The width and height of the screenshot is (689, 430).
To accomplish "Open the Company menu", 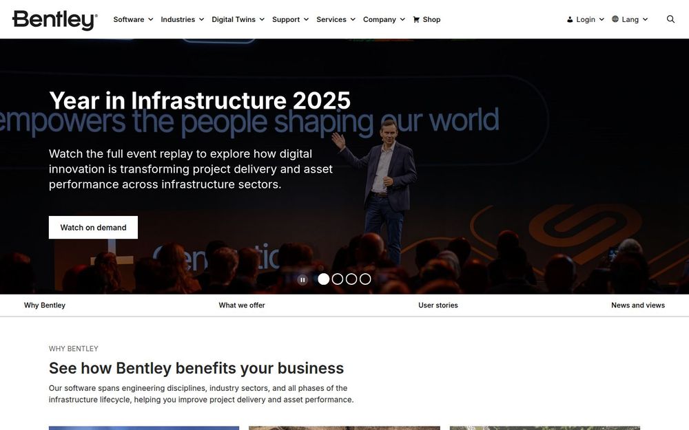I will 379,19.
